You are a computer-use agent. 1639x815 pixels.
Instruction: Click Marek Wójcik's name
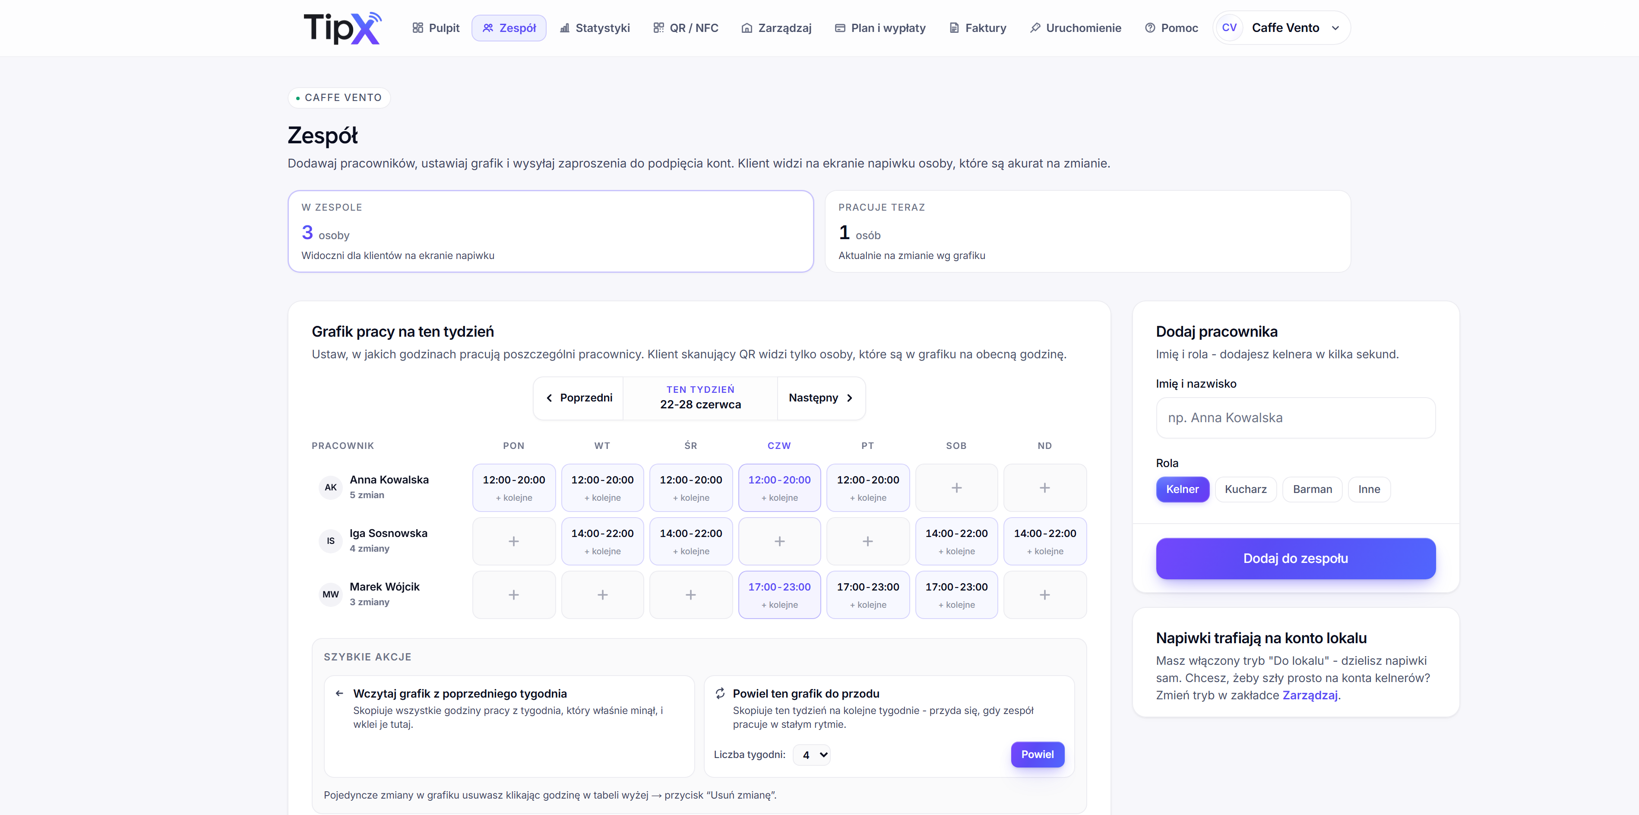(385, 587)
